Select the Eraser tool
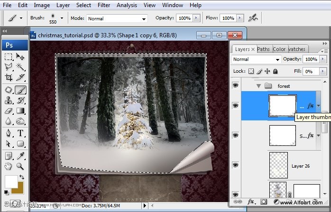Image resolution: width=331 pixels, height=212 pixels. pyautogui.click(x=9, y=111)
